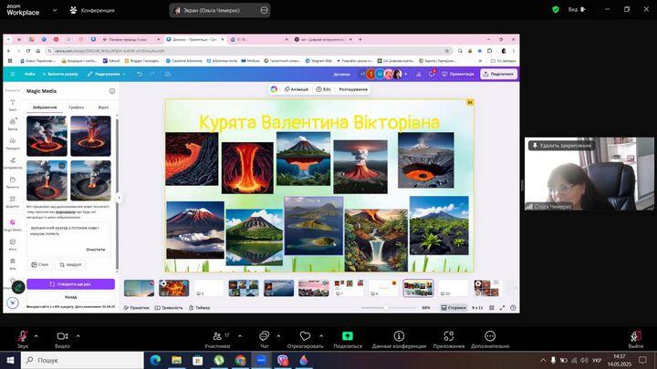The image size is (657, 369).
Task: Open the Photos panel in Canva sidebar
Action: (13, 244)
